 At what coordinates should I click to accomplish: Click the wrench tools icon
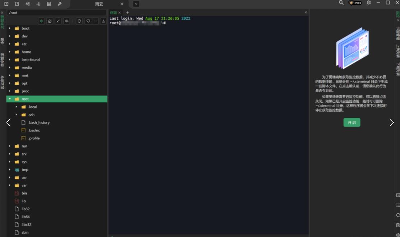[x=60, y=4]
